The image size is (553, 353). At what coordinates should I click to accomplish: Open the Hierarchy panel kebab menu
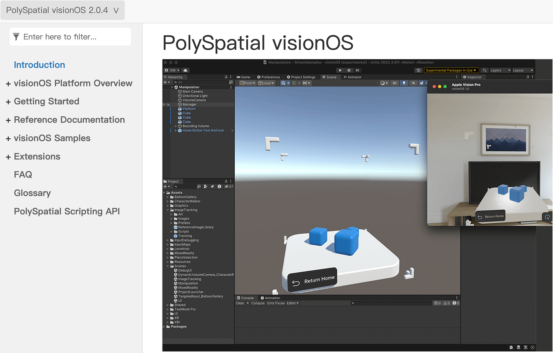coord(231,77)
